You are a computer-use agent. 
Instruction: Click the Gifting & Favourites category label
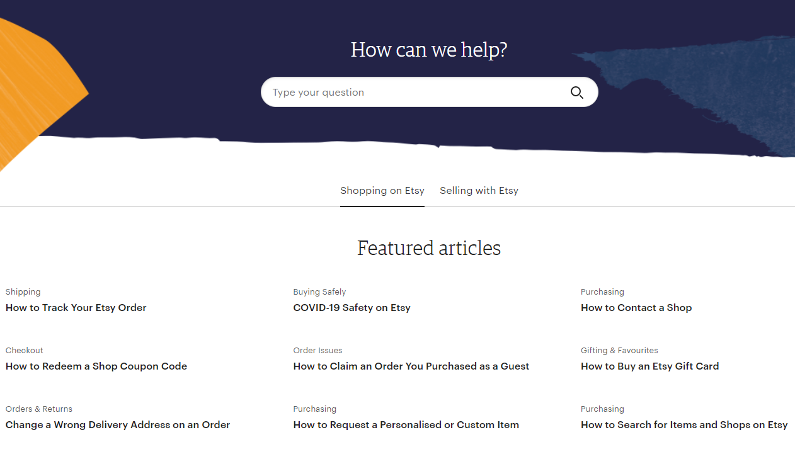click(x=619, y=351)
